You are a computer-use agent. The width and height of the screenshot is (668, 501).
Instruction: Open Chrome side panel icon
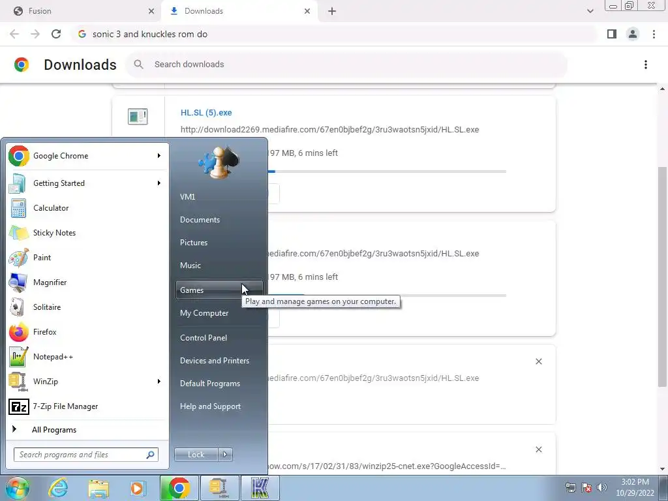pyautogui.click(x=612, y=34)
